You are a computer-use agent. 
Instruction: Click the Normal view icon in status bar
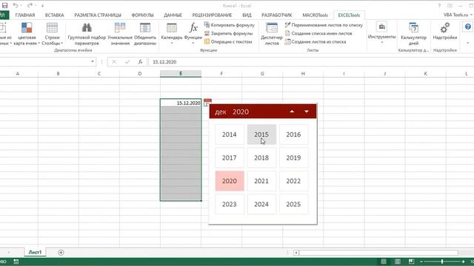pyautogui.click(x=384, y=262)
